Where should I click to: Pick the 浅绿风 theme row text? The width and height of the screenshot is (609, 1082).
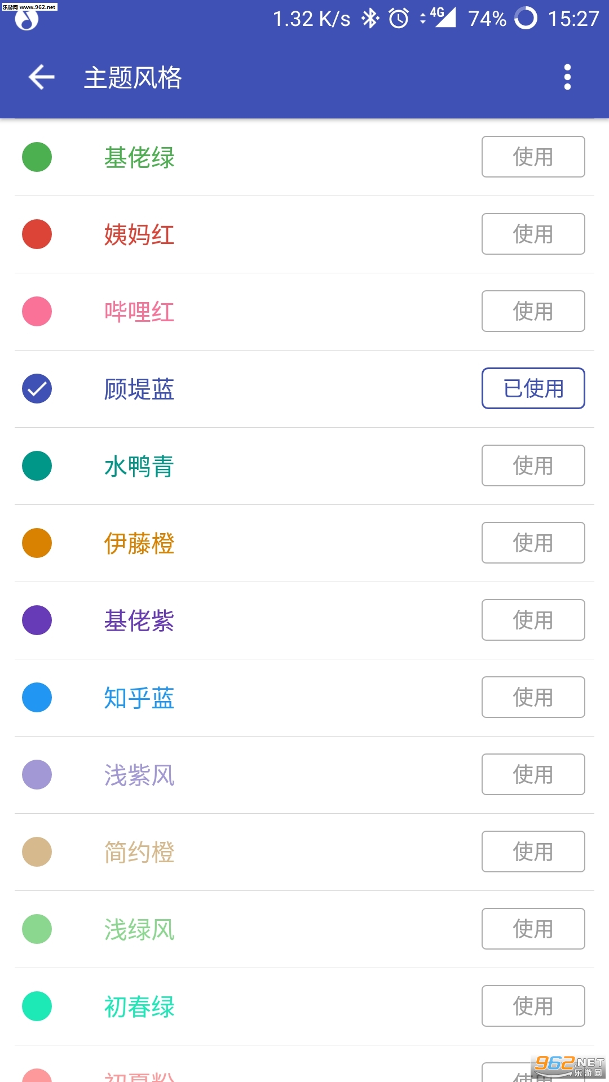pyautogui.click(x=139, y=929)
